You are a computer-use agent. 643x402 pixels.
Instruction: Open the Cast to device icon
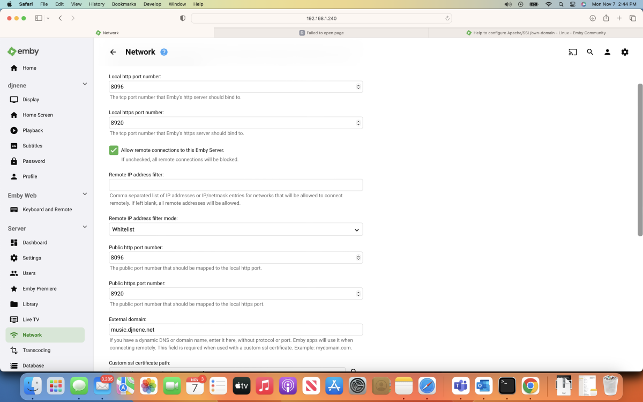(x=572, y=52)
